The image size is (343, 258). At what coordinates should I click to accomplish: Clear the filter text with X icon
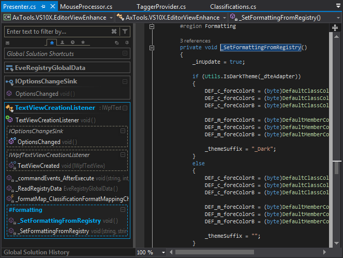click(114, 32)
